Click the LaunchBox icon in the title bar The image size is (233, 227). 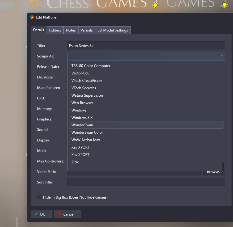click(32, 17)
